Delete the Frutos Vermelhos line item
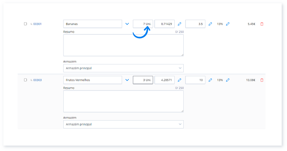 (262, 80)
